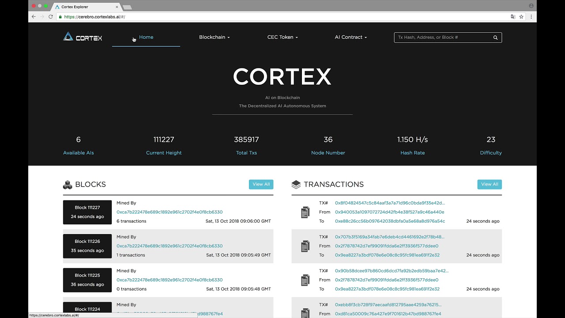Click document icon for transaction 0x8f04824547c5
The width and height of the screenshot is (565, 318).
pyautogui.click(x=305, y=212)
